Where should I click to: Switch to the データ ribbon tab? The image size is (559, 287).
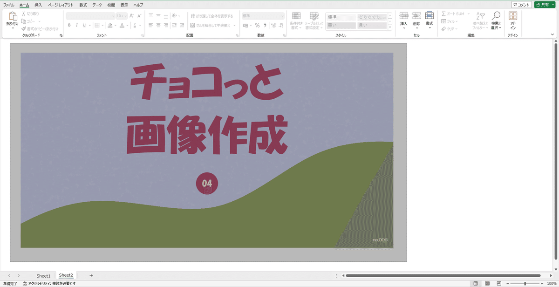[97, 5]
